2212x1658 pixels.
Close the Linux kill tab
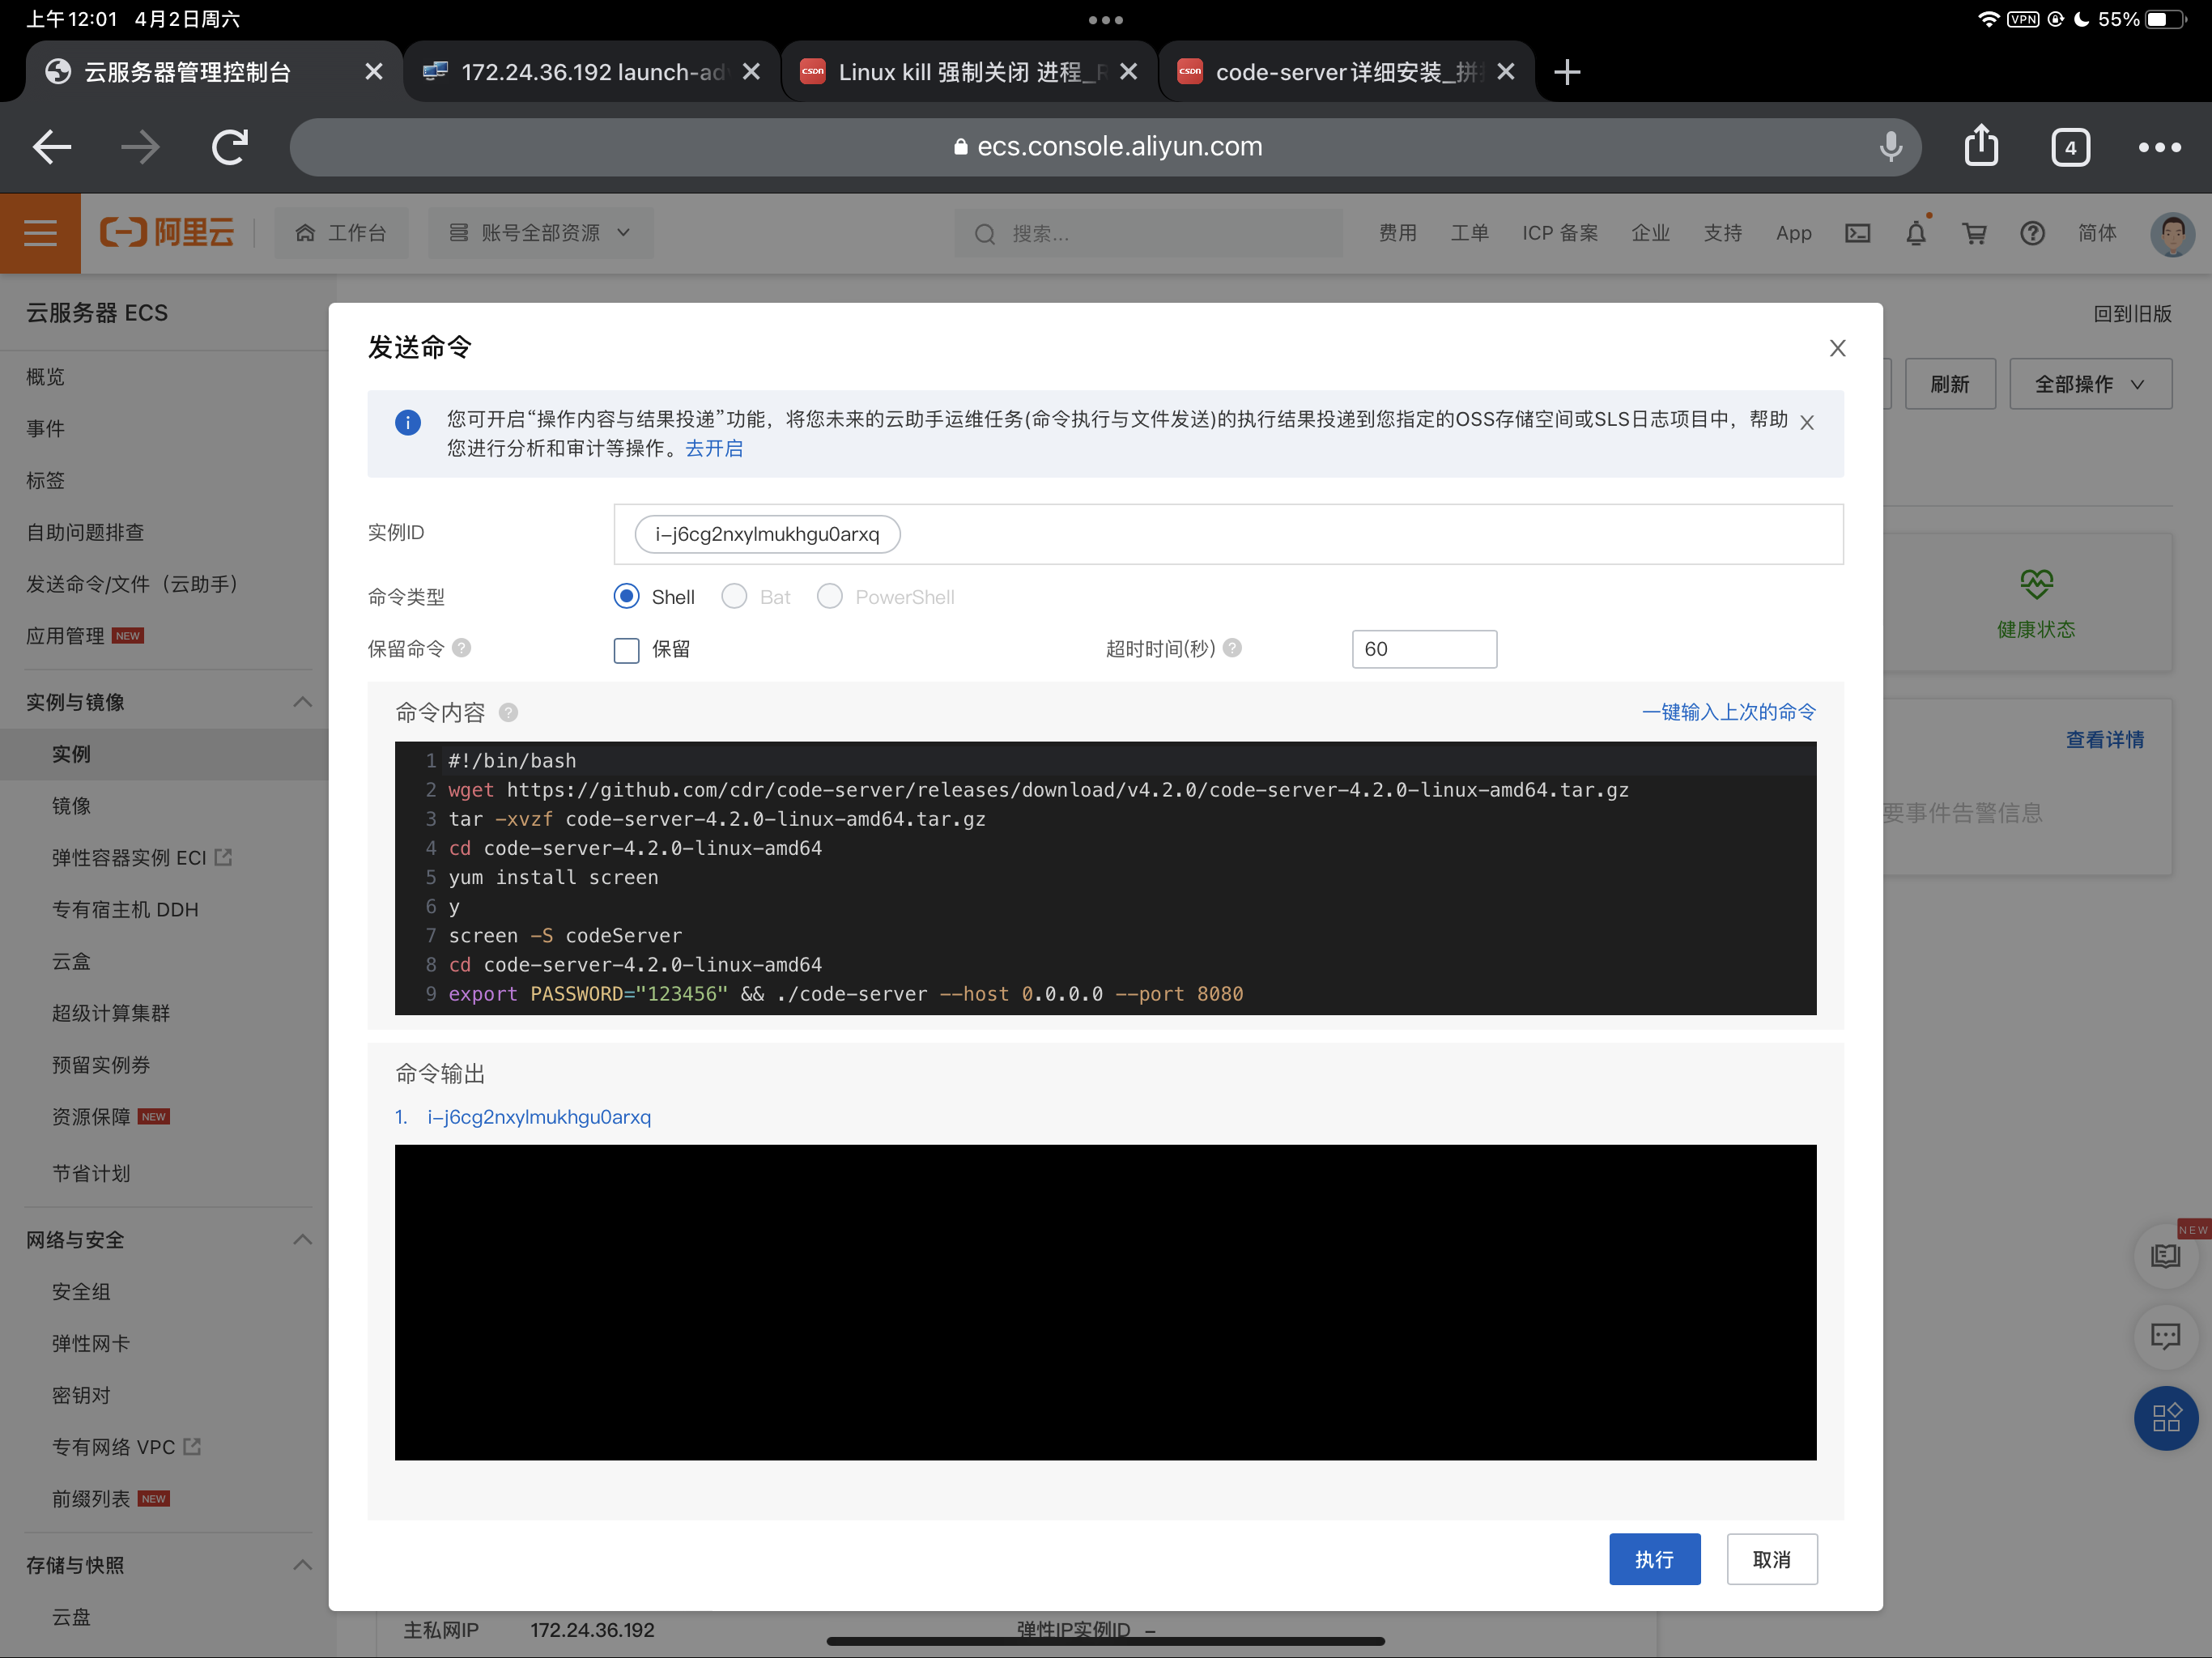click(x=1128, y=72)
